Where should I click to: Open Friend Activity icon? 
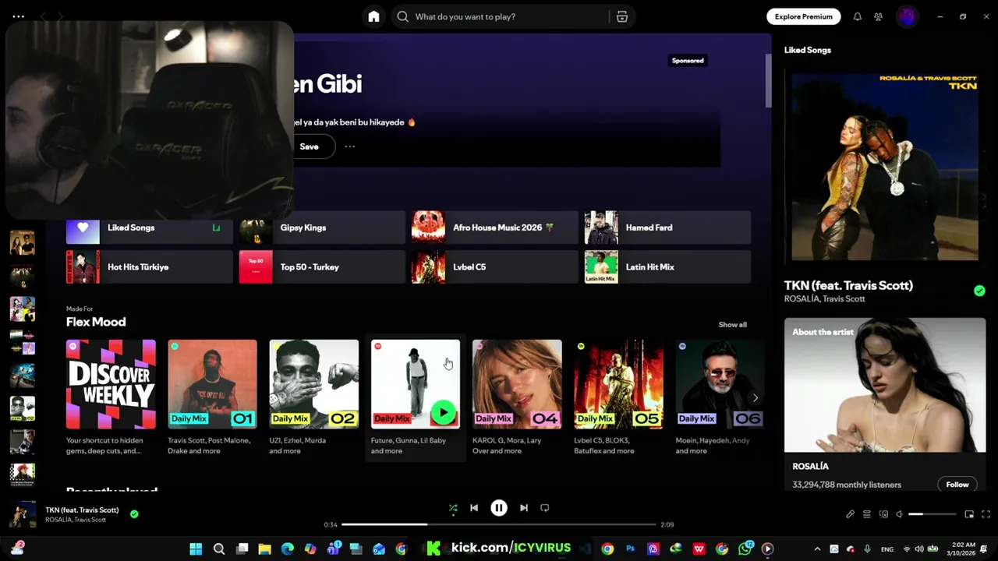tap(879, 16)
